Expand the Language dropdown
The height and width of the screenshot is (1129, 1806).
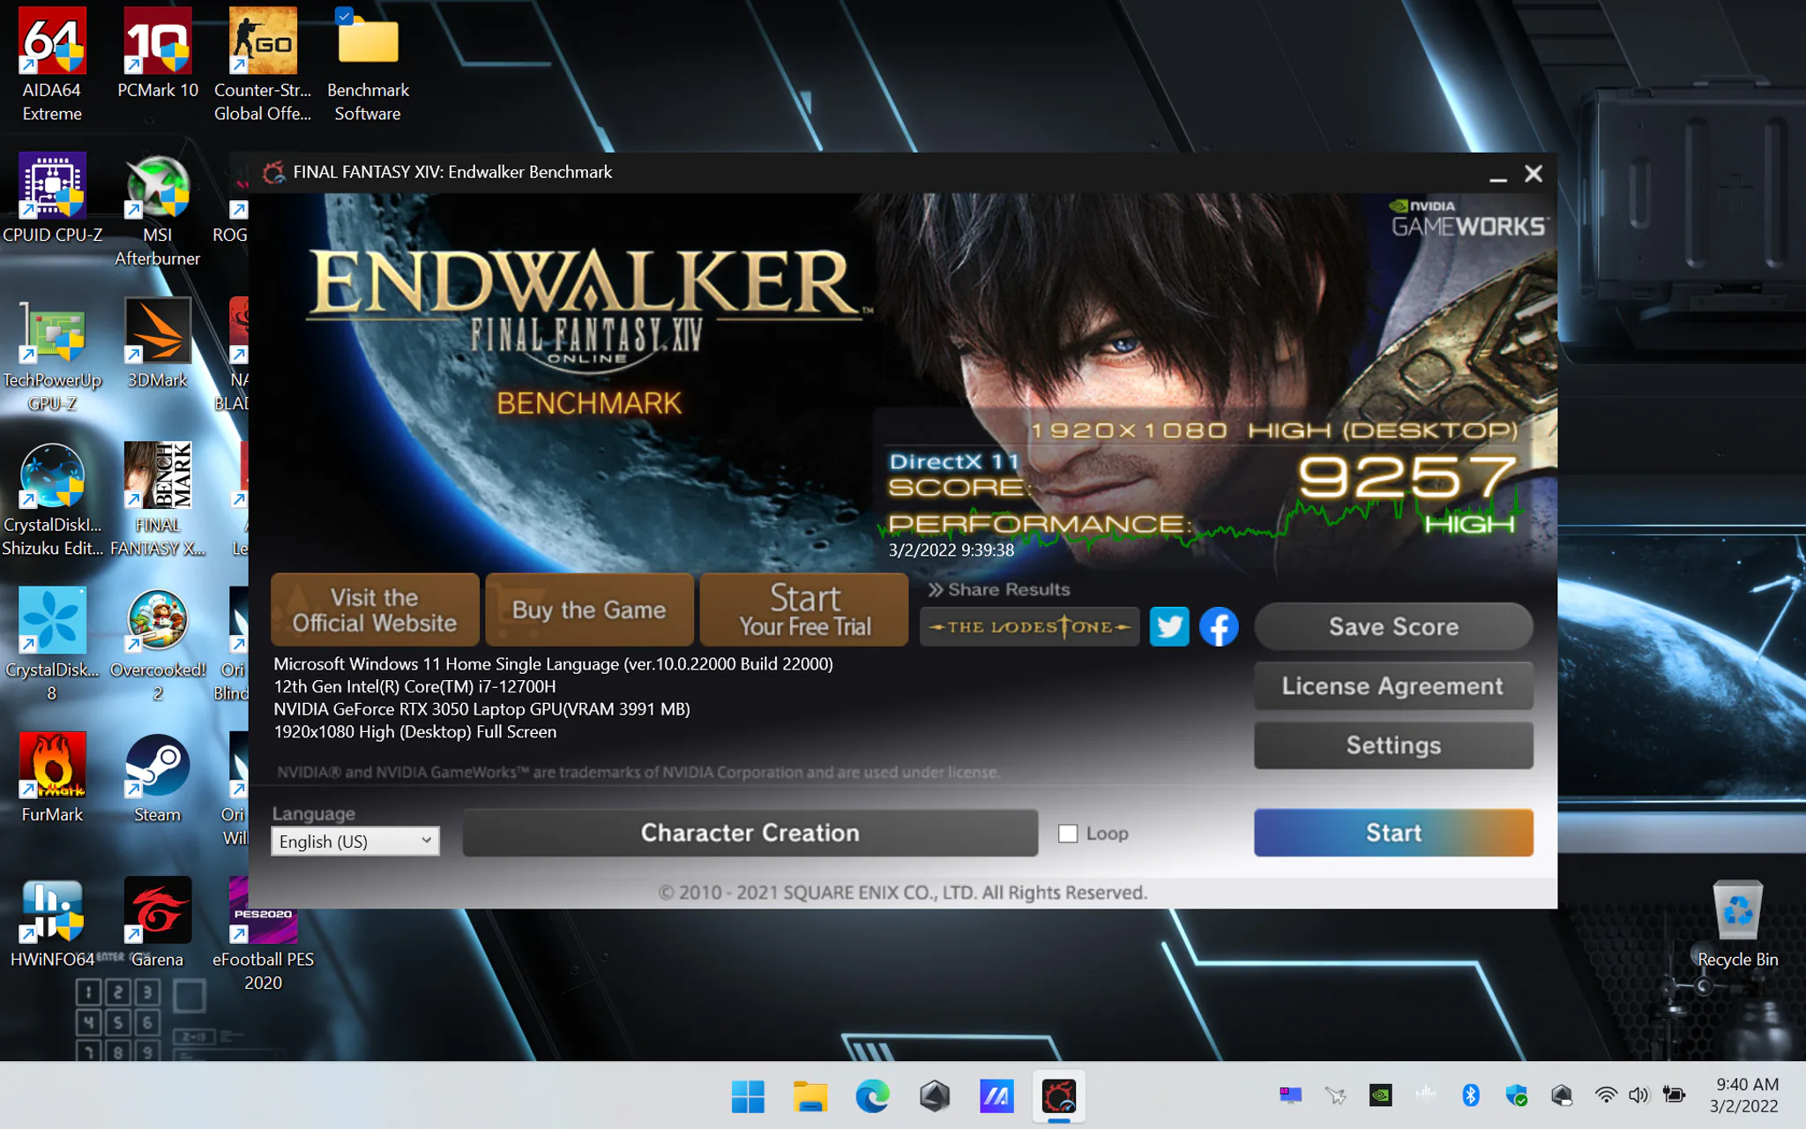click(354, 841)
